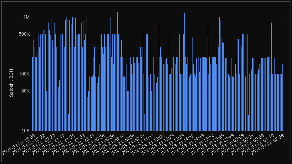This screenshot has height=164, width=292.
Task: Click the 2021-03-24 09:49 date label
Action: 129,144
